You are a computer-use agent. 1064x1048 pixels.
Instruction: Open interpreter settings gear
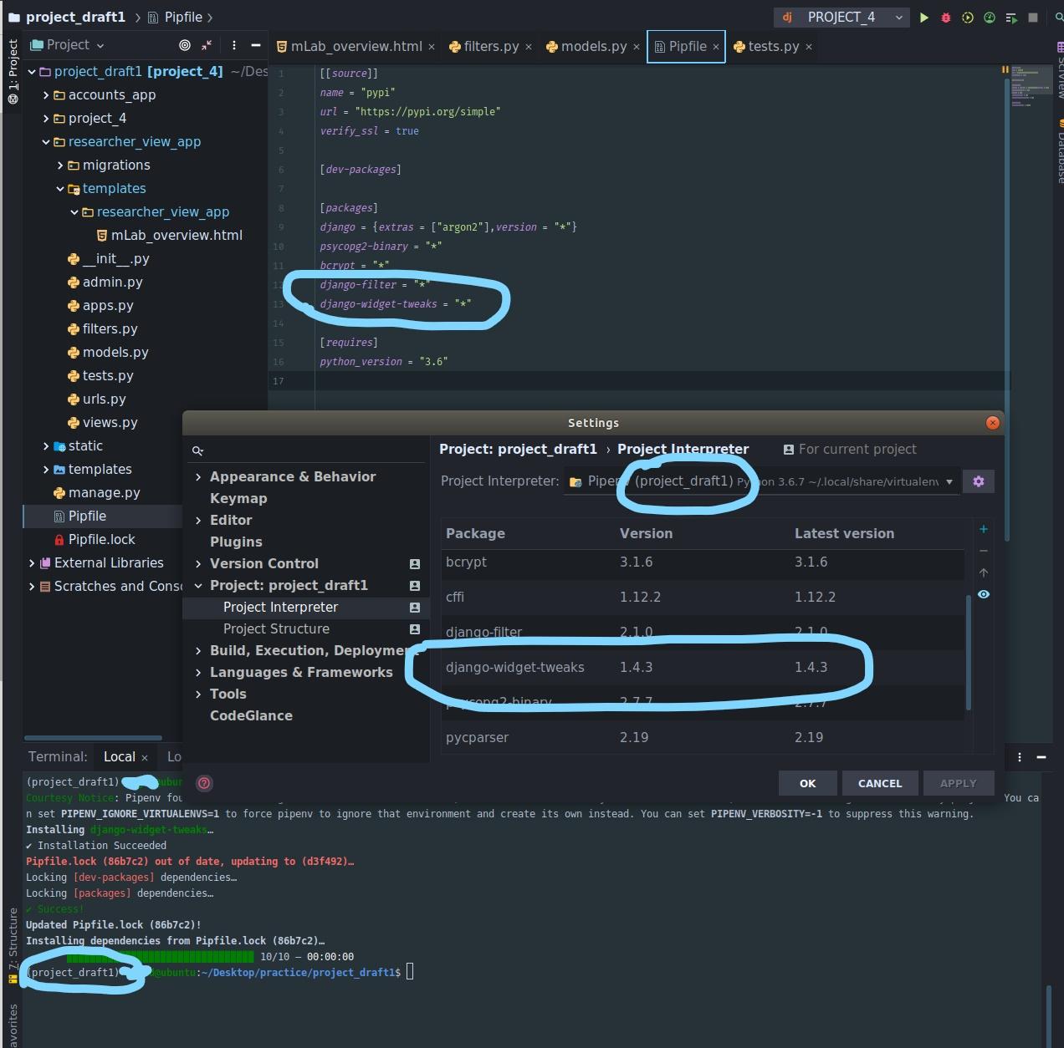978,481
